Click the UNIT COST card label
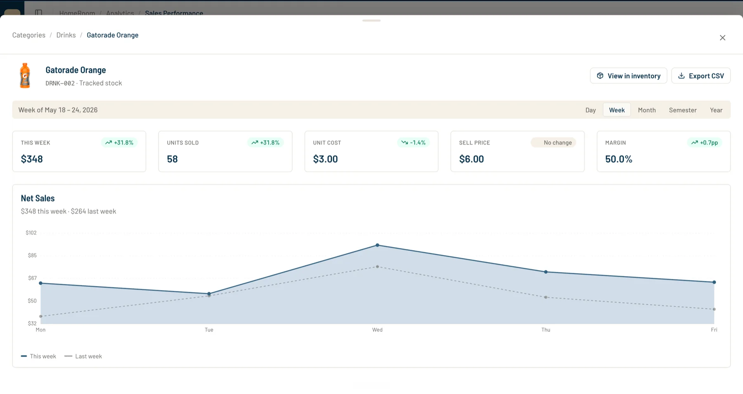The image size is (743, 394). point(327,143)
